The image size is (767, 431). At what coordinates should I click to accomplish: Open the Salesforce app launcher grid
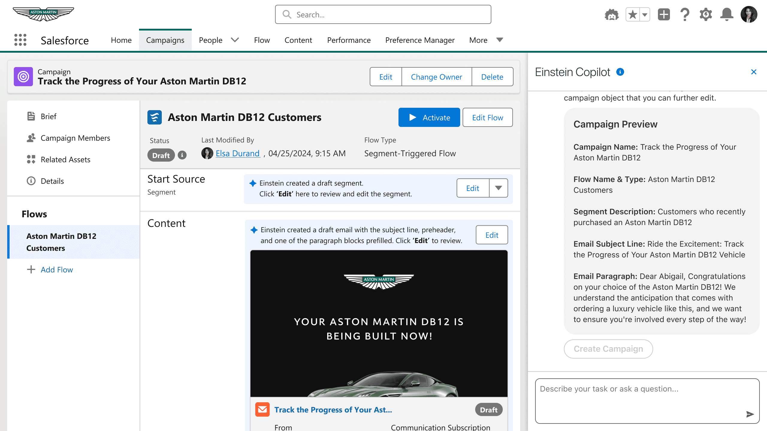point(20,40)
